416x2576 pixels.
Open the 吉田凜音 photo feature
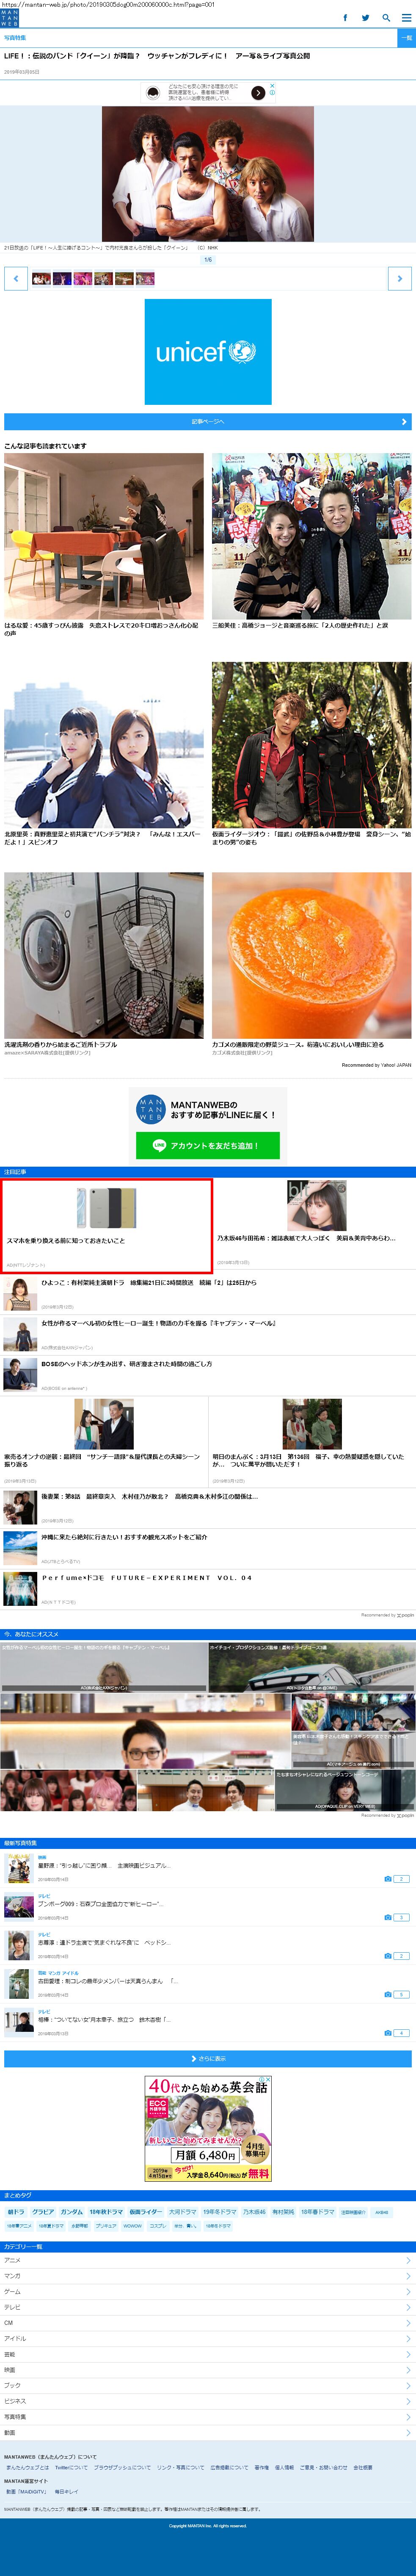108,1980
